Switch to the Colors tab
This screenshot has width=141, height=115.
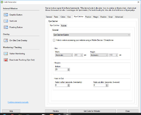coord(63,17)
